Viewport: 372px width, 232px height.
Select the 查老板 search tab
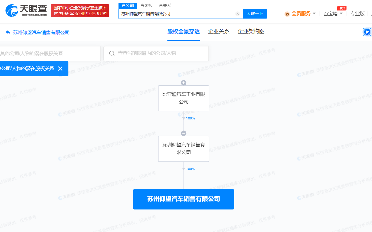[146, 5]
